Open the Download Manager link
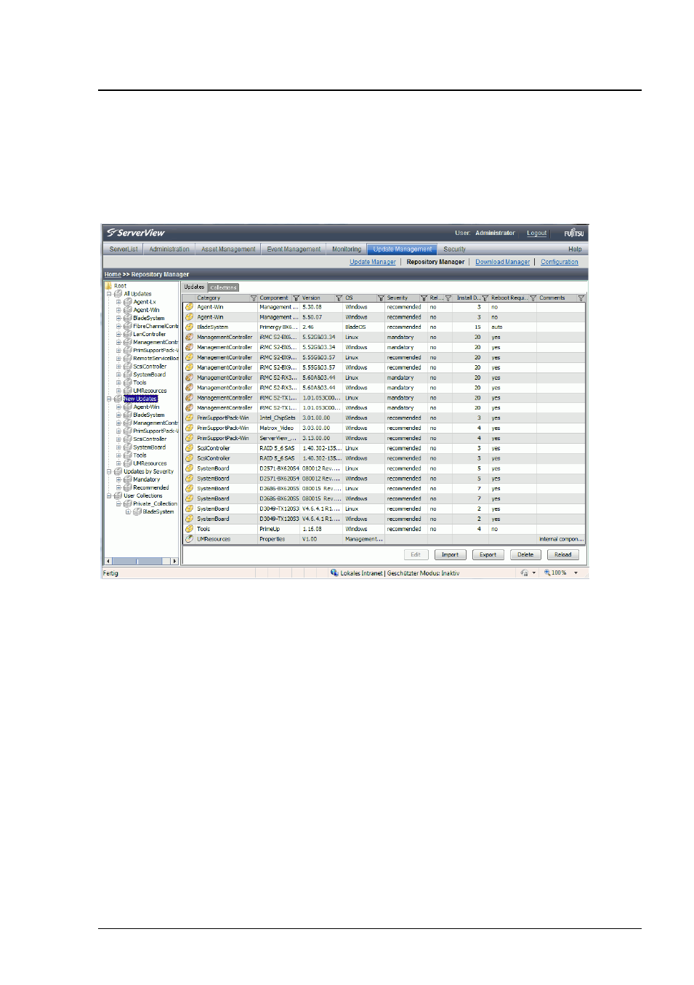The image size is (694, 985). (503, 262)
